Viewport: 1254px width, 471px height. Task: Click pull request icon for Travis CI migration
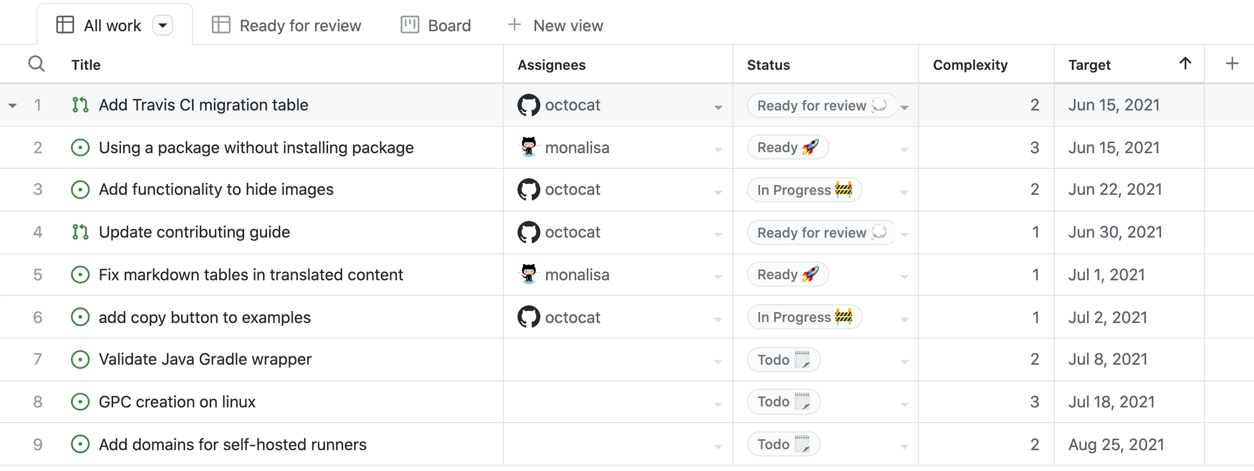[x=80, y=105]
